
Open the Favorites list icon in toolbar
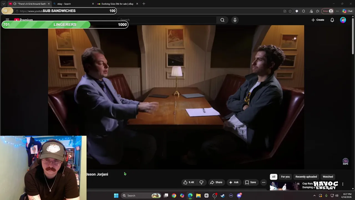coord(318,11)
